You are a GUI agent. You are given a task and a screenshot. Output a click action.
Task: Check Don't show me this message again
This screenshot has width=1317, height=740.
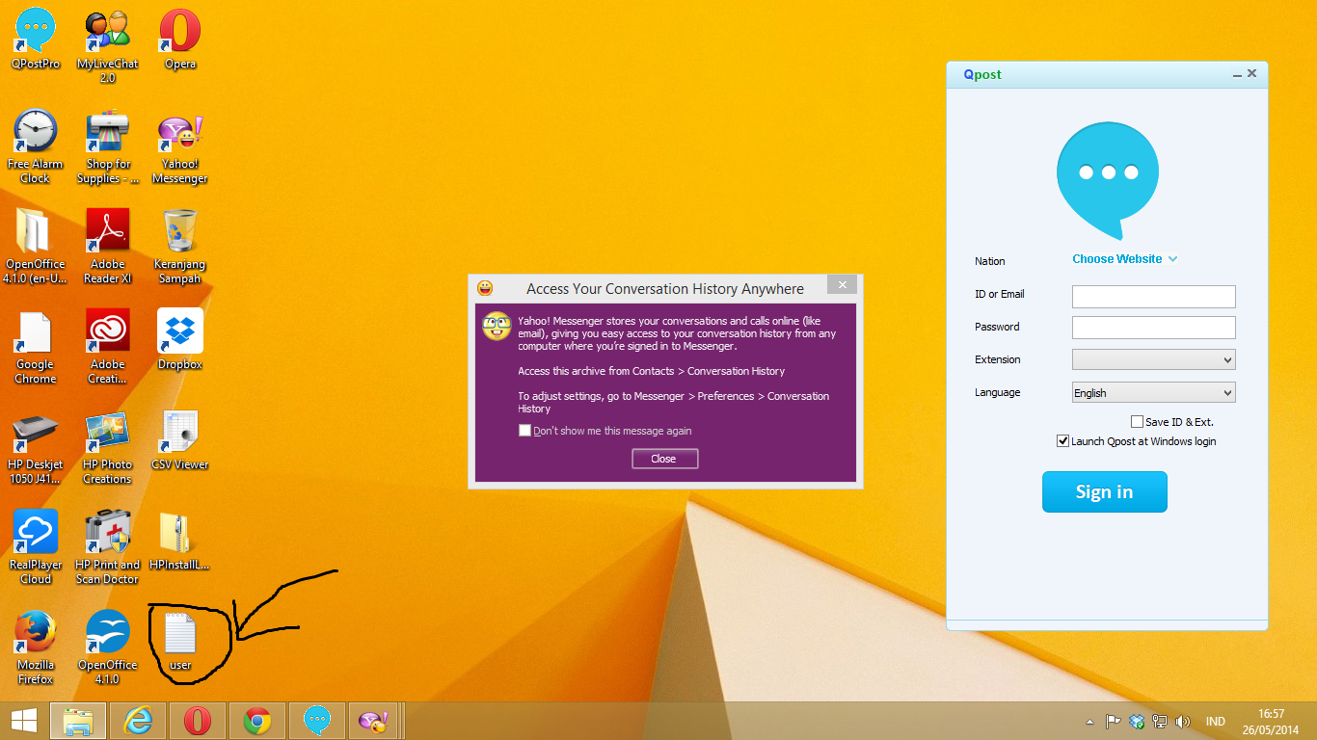tap(524, 431)
